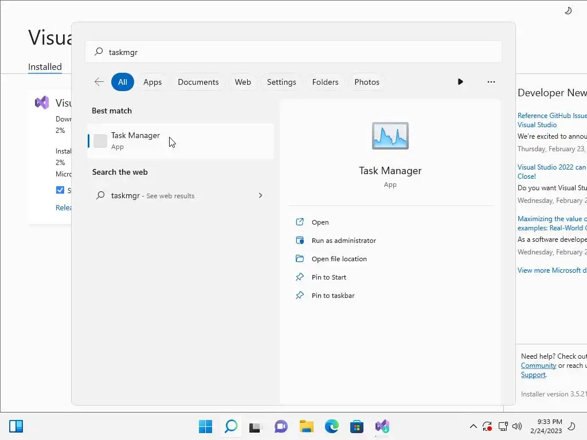
Task: Open the Chat app on taskbar
Action: (281, 426)
